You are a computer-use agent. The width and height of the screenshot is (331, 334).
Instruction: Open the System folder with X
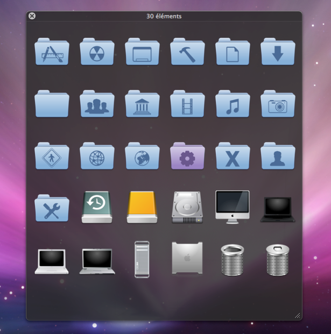pos(233,156)
